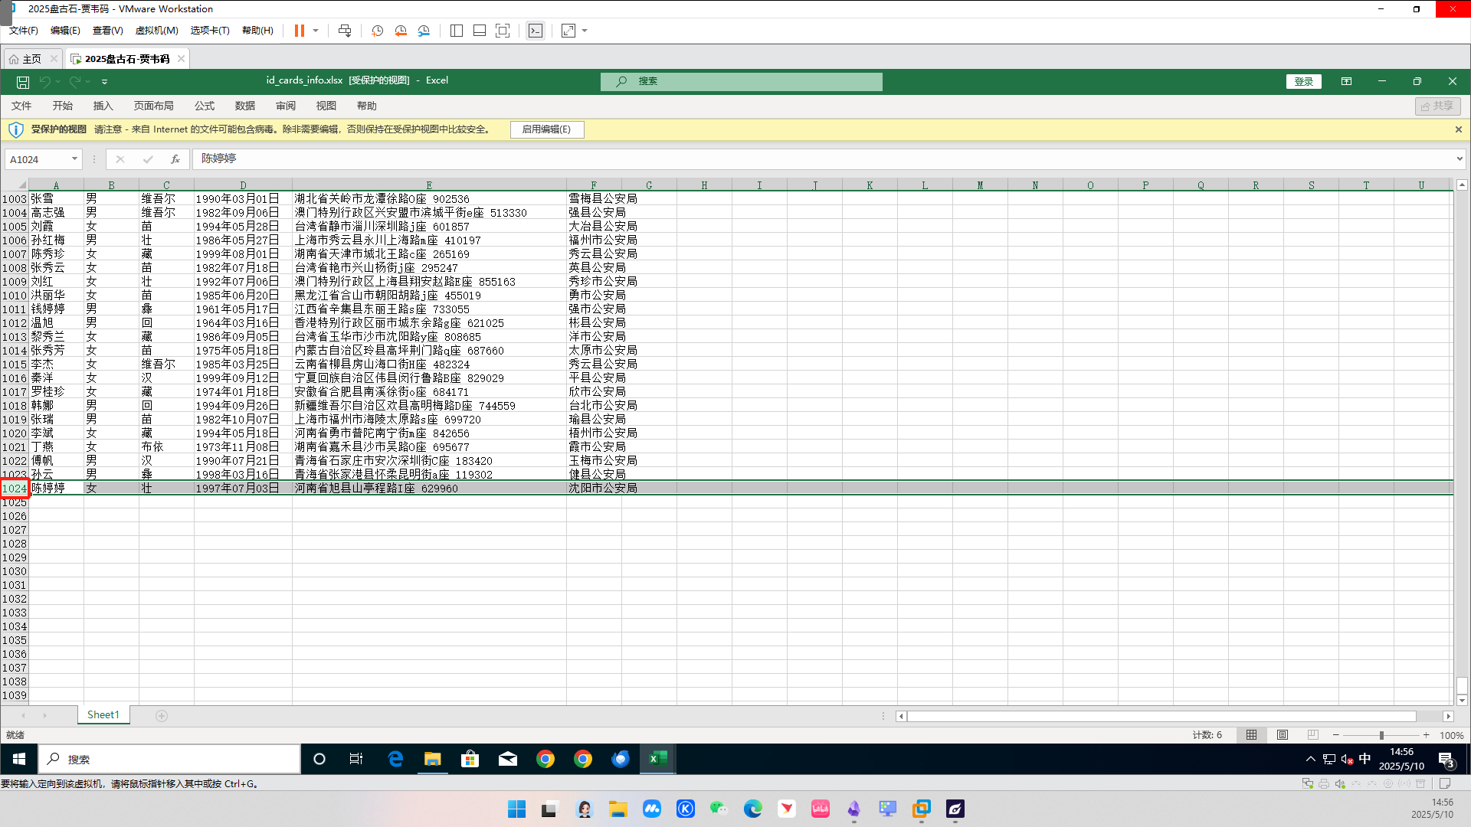Toggle VMware console view button
Screen dimensions: 1471x827
536,31
